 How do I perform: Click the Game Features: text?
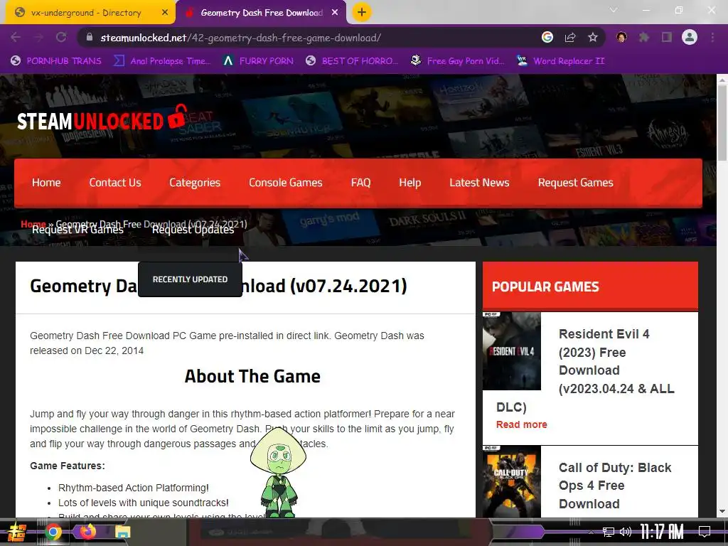click(68, 466)
